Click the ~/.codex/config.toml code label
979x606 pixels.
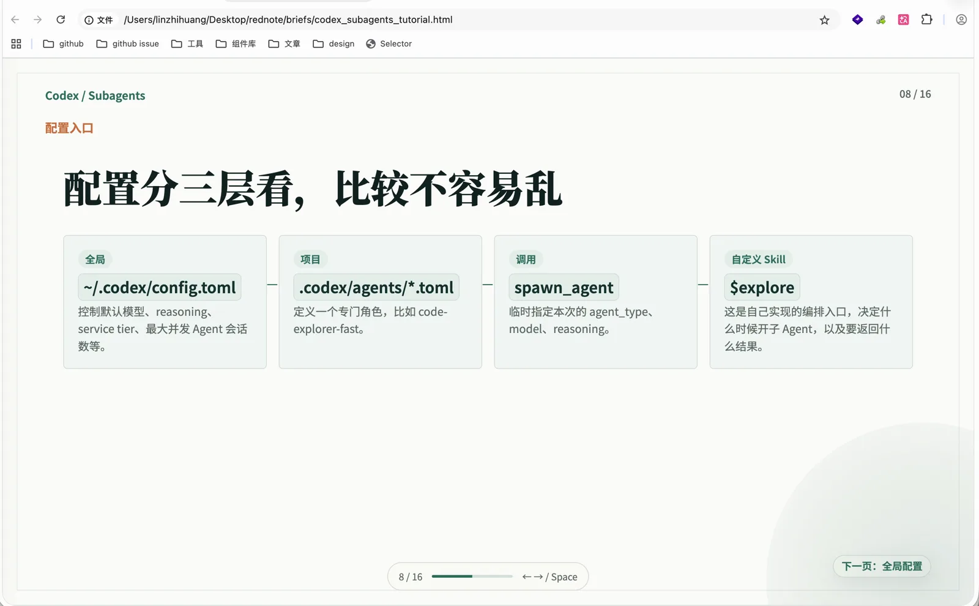click(160, 287)
